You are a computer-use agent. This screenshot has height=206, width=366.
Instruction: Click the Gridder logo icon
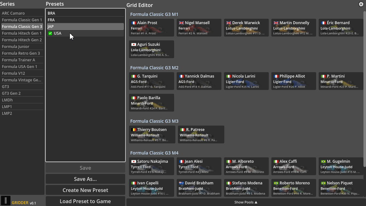[x=6, y=201]
